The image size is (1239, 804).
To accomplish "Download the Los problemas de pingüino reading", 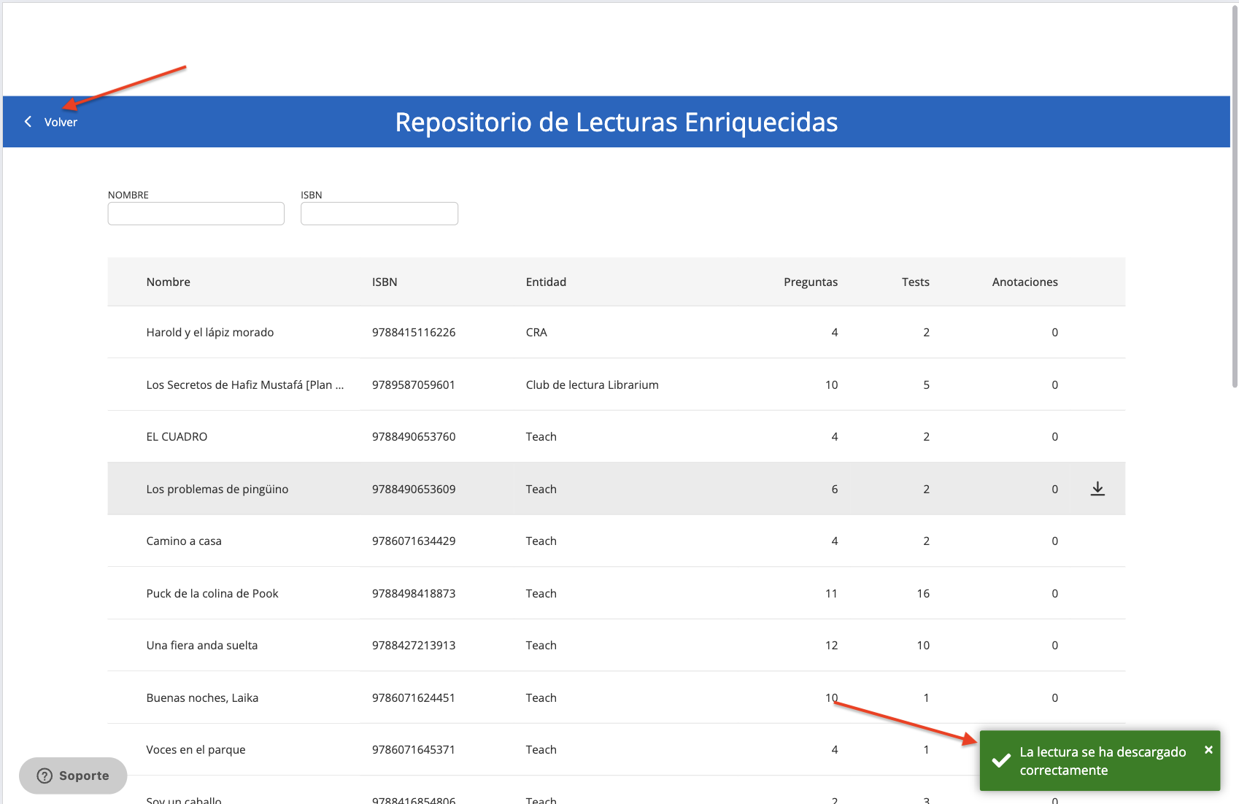I will point(1097,489).
